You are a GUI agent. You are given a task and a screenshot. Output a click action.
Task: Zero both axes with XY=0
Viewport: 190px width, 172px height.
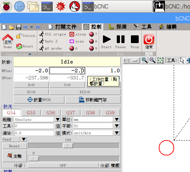(x=31, y=92)
